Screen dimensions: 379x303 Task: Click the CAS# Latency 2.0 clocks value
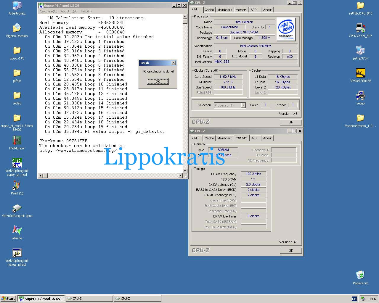click(x=253, y=184)
